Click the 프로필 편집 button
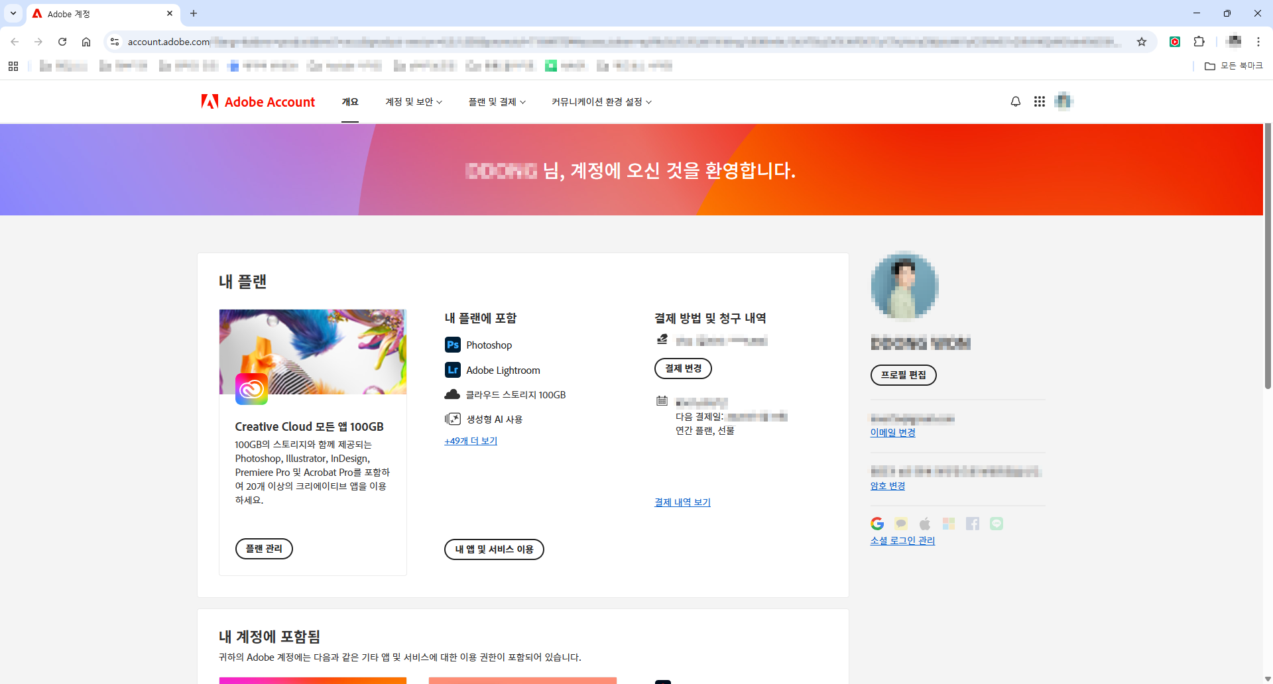 (x=903, y=375)
